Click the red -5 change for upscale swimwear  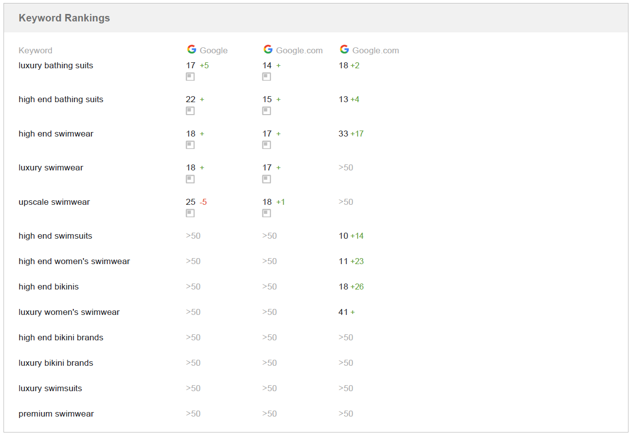point(203,202)
